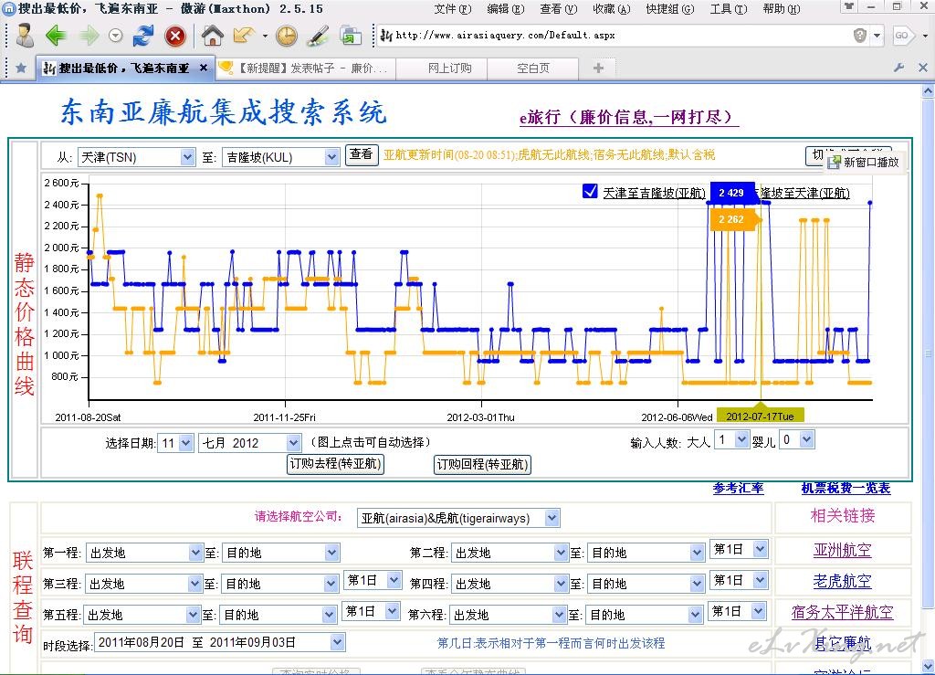Open the 至 吉隆坡(KUL) destination dropdown

(281, 157)
